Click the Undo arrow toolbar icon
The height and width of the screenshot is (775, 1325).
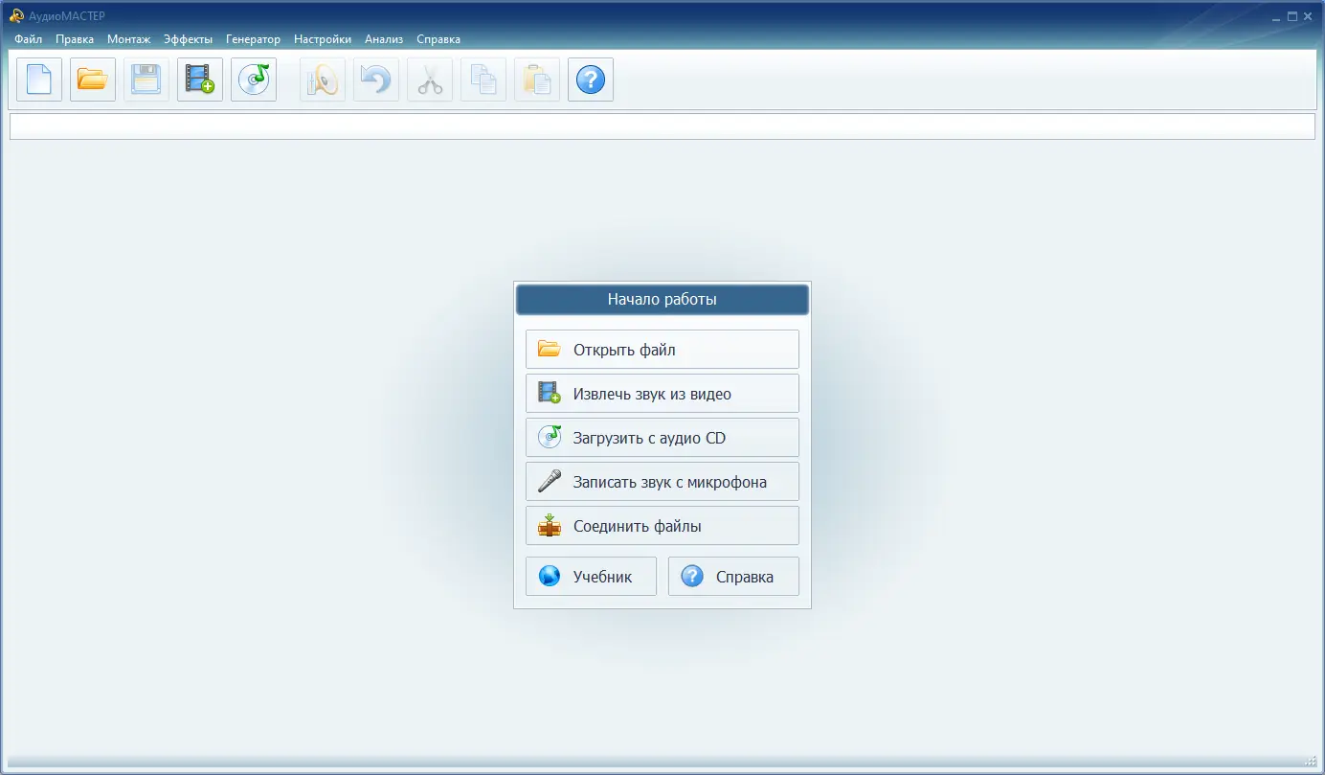click(x=376, y=80)
